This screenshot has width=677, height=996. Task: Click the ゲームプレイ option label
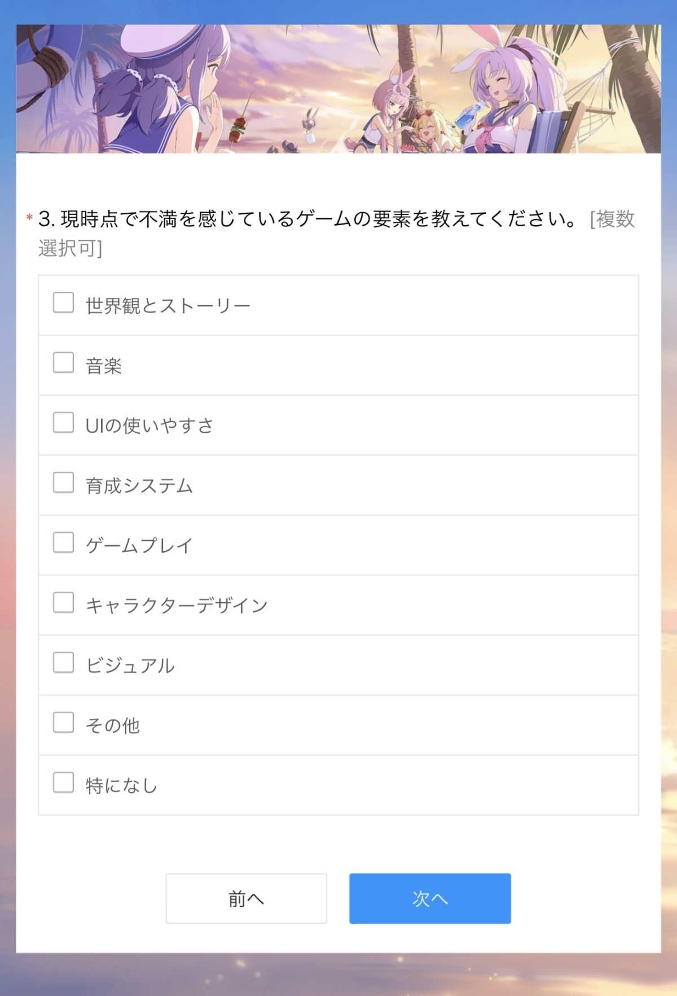[139, 546]
